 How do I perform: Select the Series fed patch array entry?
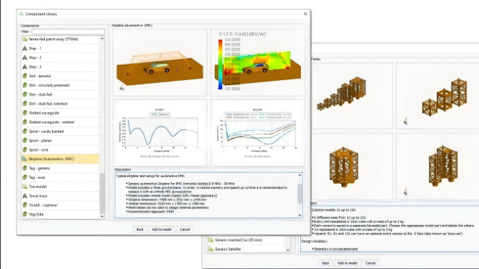[60, 39]
